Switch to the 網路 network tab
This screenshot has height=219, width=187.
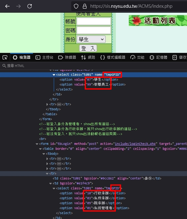pyautogui.click(x=88, y=57)
